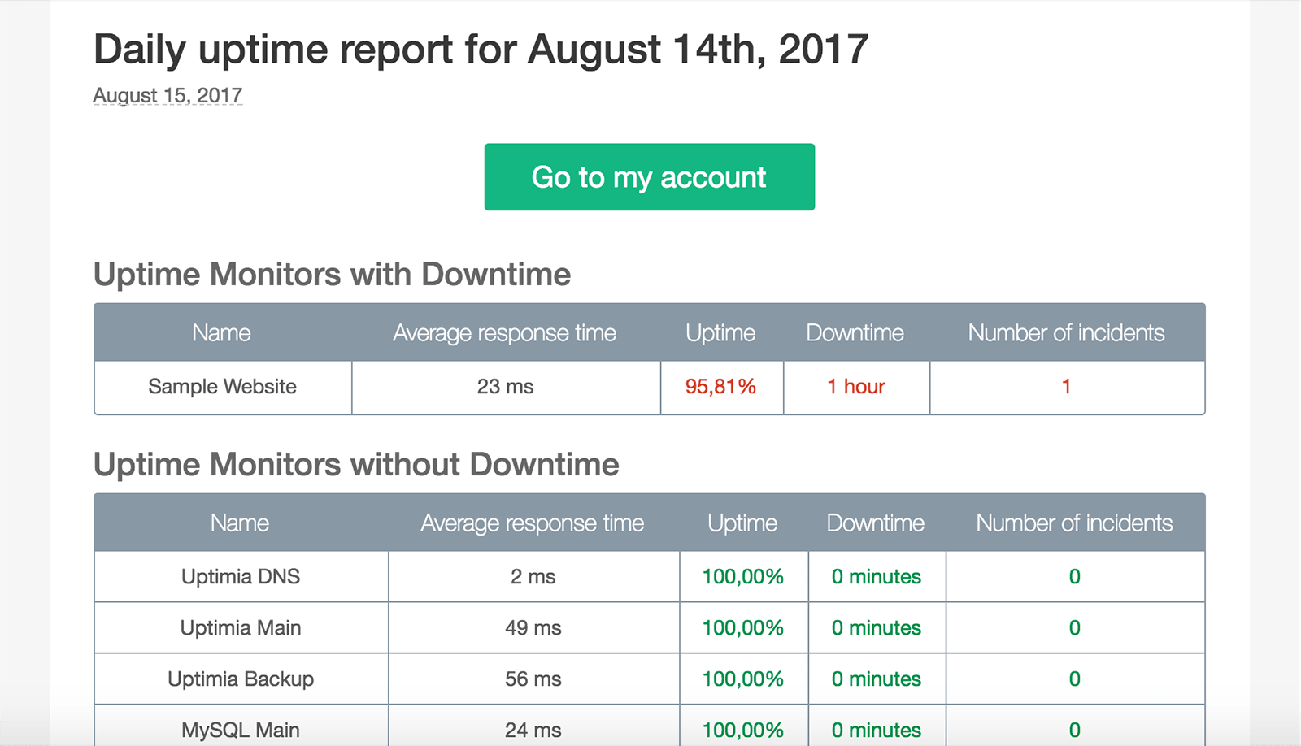Click the red 95,81% uptime value
The image size is (1301, 746).
tap(720, 387)
